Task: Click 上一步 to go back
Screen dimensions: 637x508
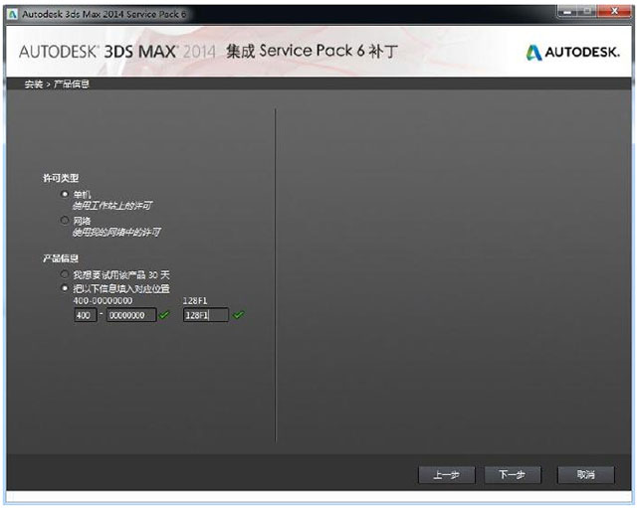Action: pyautogui.click(x=446, y=475)
